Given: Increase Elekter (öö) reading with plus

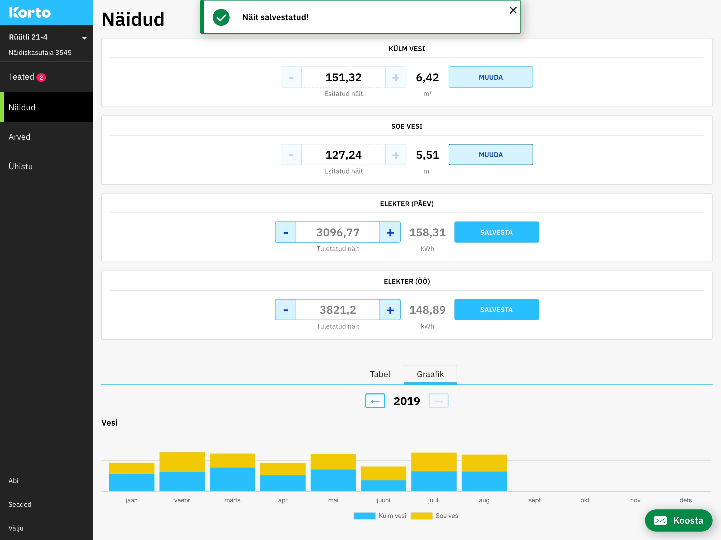Looking at the screenshot, I should (x=390, y=310).
